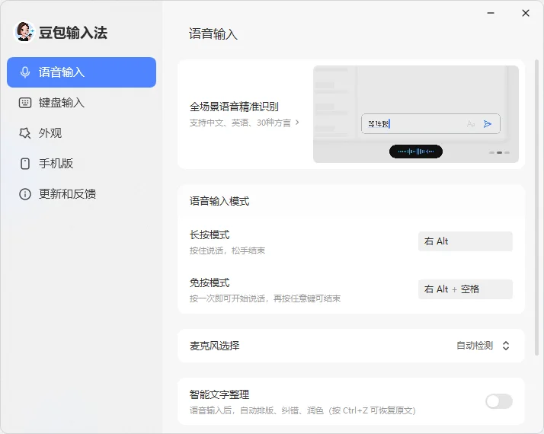This screenshot has width=544, height=434.
Task: Expand the 支持中文、英语、30种方言 link
Action: (245, 123)
